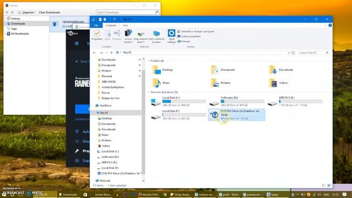Expand the address bar history dropdown
The width and height of the screenshot is (352, 198).
point(289,53)
